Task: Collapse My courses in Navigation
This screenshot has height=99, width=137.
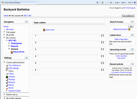Action: (x=4, y=38)
